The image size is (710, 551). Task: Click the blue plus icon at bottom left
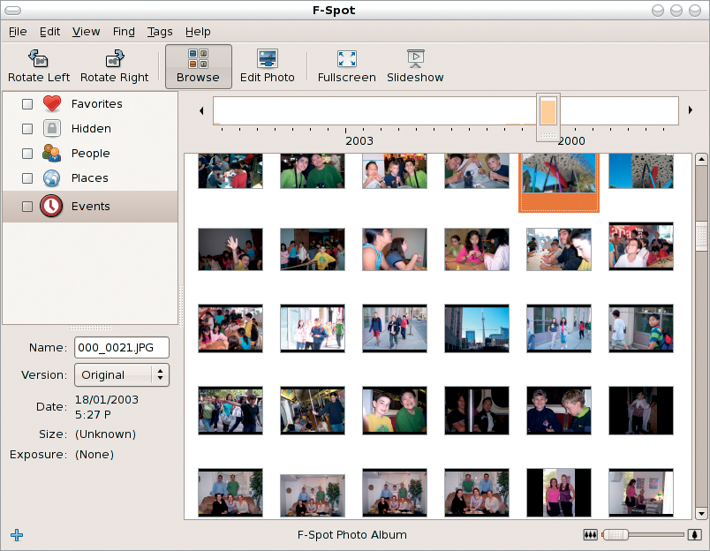coord(17,535)
